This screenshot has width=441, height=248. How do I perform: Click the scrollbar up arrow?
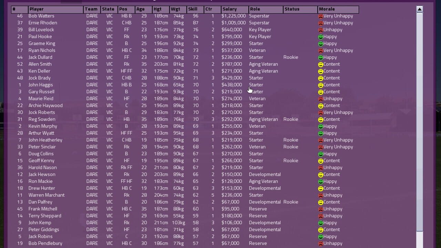pos(419,9)
